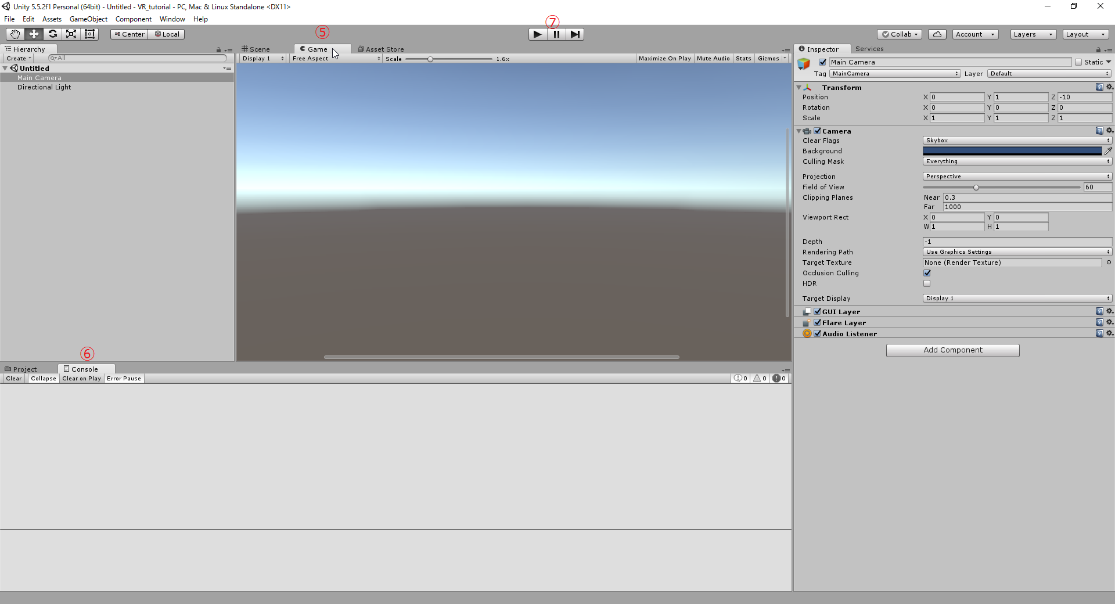Open the Layers dropdown
The width and height of the screenshot is (1115, 604).
(1033, 34)
